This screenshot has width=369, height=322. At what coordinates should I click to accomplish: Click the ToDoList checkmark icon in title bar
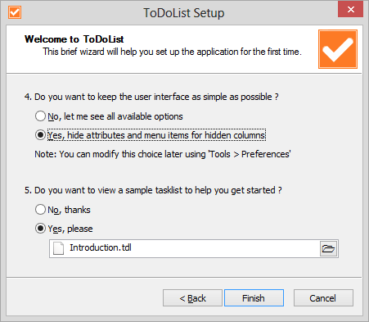(x=15, y=12)
